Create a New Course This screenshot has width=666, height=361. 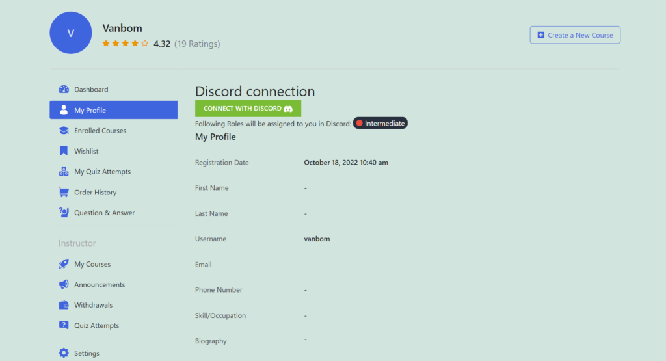pos(575,35)
